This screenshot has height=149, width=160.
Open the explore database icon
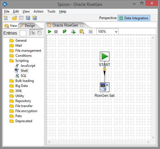[x=82, y=32]
